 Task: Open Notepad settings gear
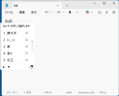coord(114,12)
